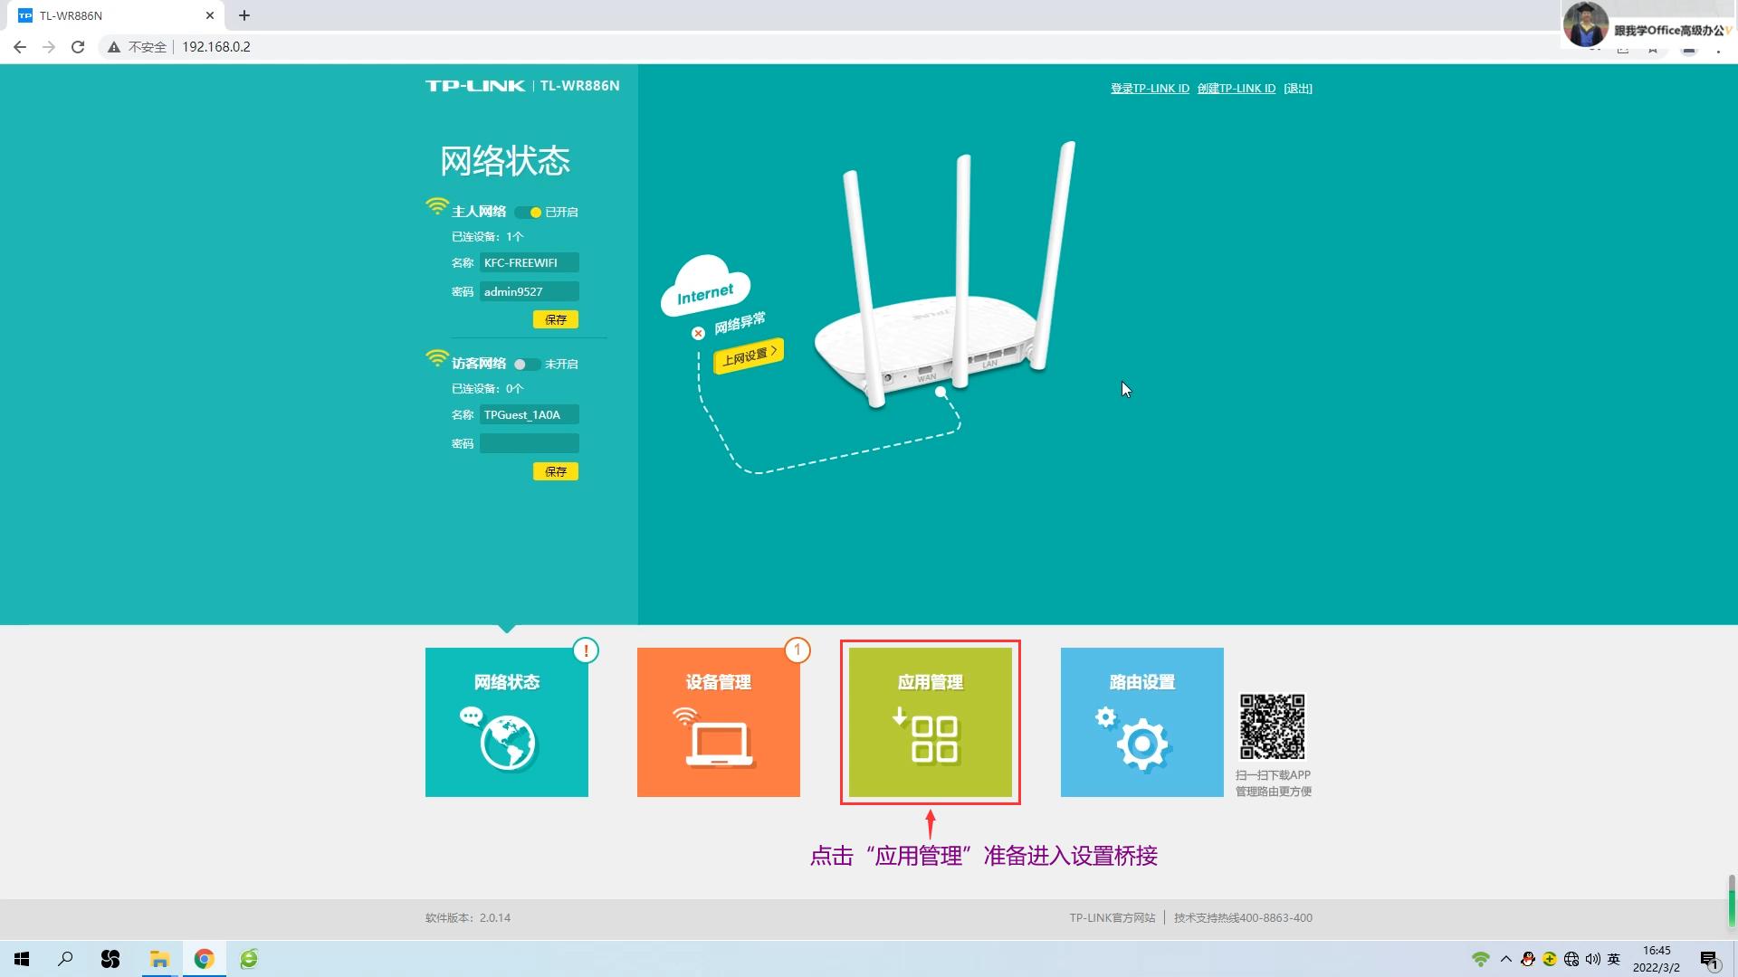Open a new browser tab
The image size is (1738, 977).
point(244,15)
